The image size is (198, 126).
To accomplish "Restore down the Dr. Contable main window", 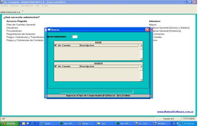I will pos(190,2).
